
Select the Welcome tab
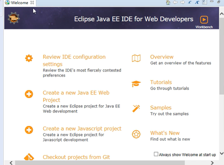19,3
